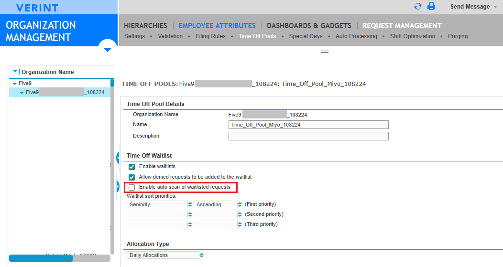Click the lower splitter arrow on panel edge
The height and width of the screenshot is (267, 503).
[118, 187]
